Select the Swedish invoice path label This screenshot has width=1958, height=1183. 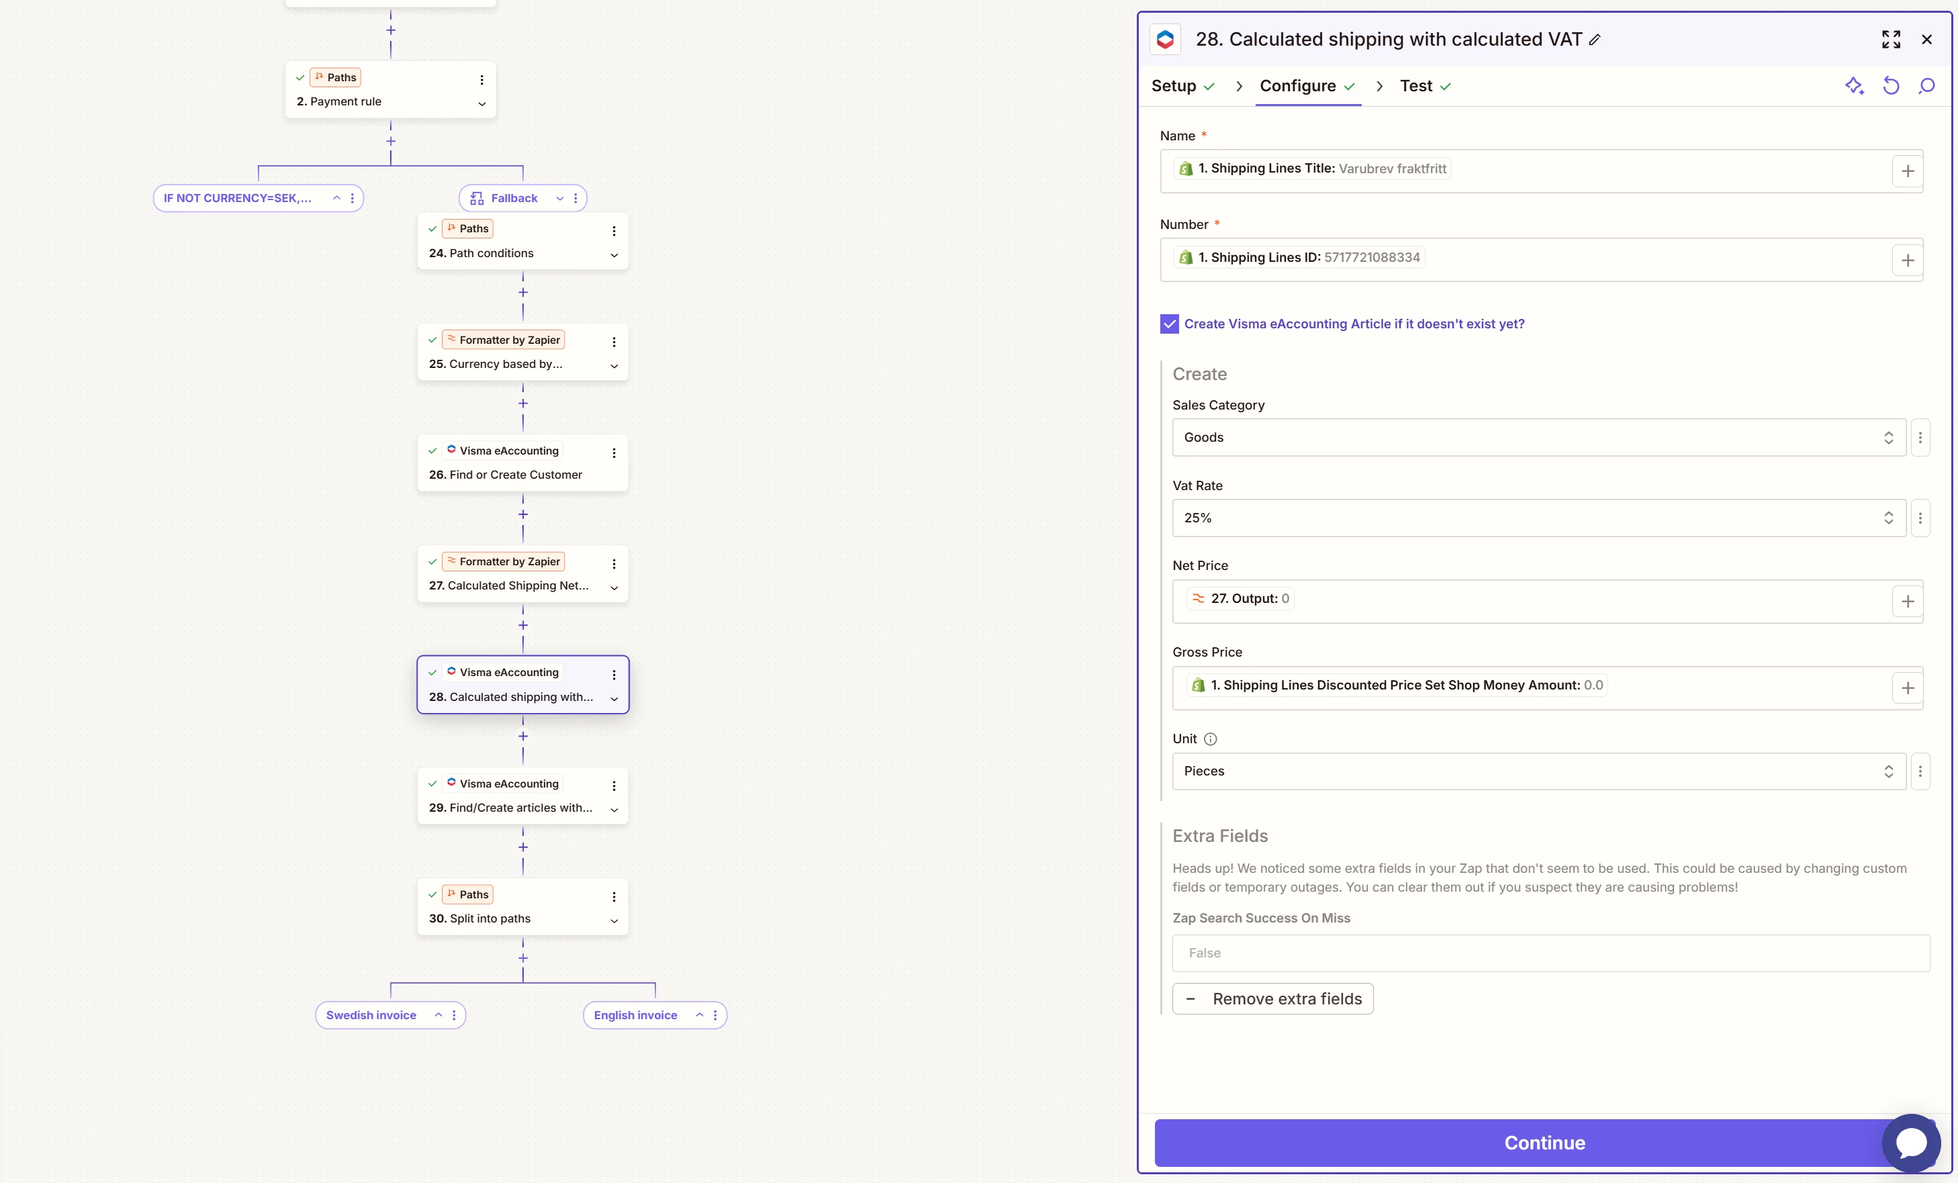coord(371,1015)
